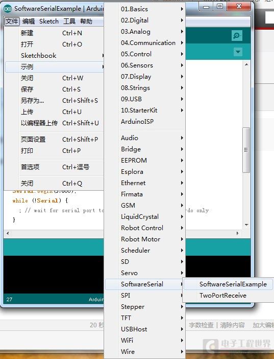This screenshot has height=359, width=274.
Task: Open the SPI library examples
Action: pyautogui.click(x=145, y=296)
